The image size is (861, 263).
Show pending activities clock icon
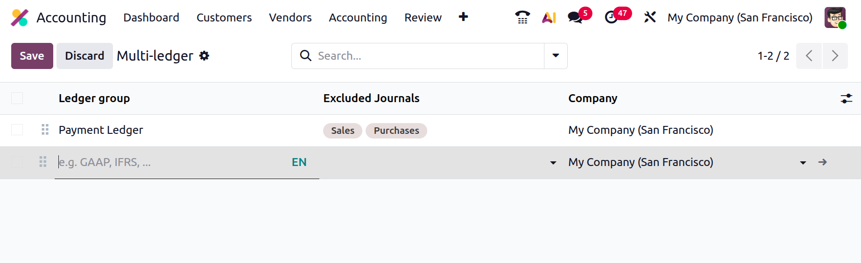pyautogui.click(x=611, y=18)
